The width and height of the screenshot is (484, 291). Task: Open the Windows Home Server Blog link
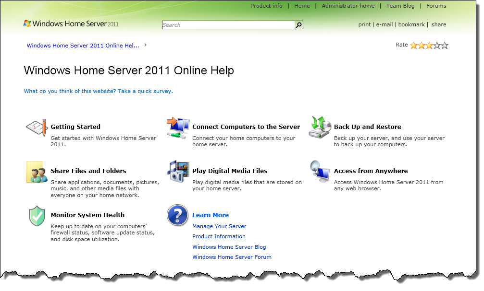(229, 247)
